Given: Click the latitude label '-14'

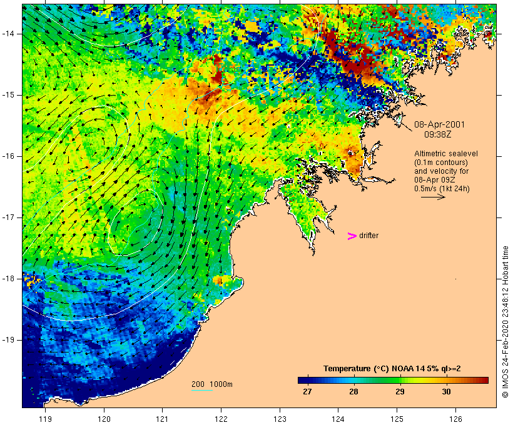Looking at the screenshot, I should tap(8, 34).
